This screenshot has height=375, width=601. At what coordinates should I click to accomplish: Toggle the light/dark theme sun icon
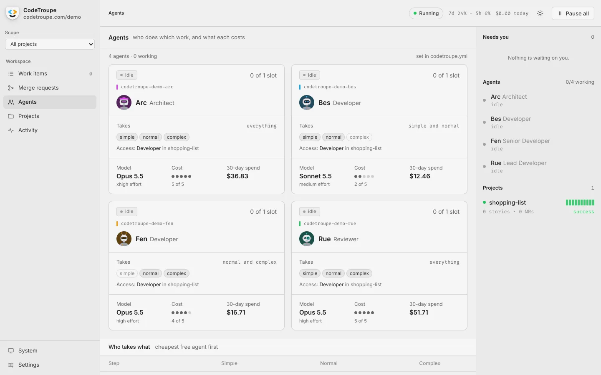coord(540,13)
